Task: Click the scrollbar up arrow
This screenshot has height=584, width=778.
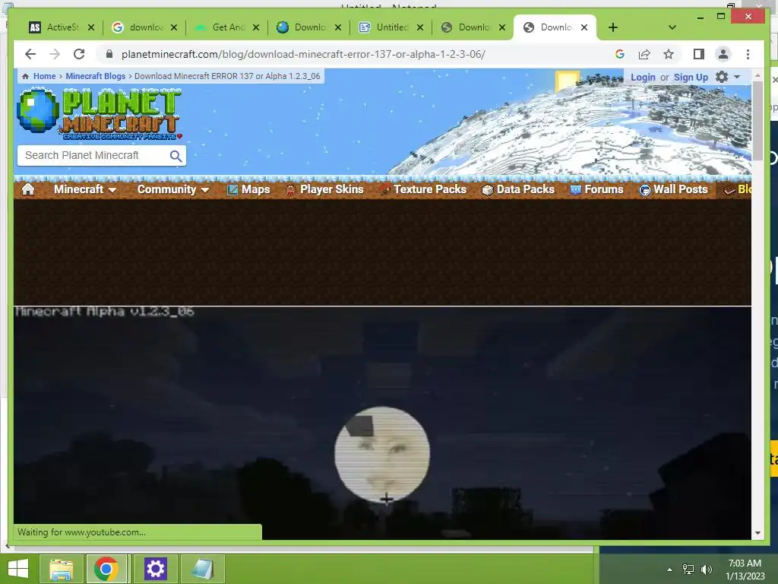Action: click(757, 75)
